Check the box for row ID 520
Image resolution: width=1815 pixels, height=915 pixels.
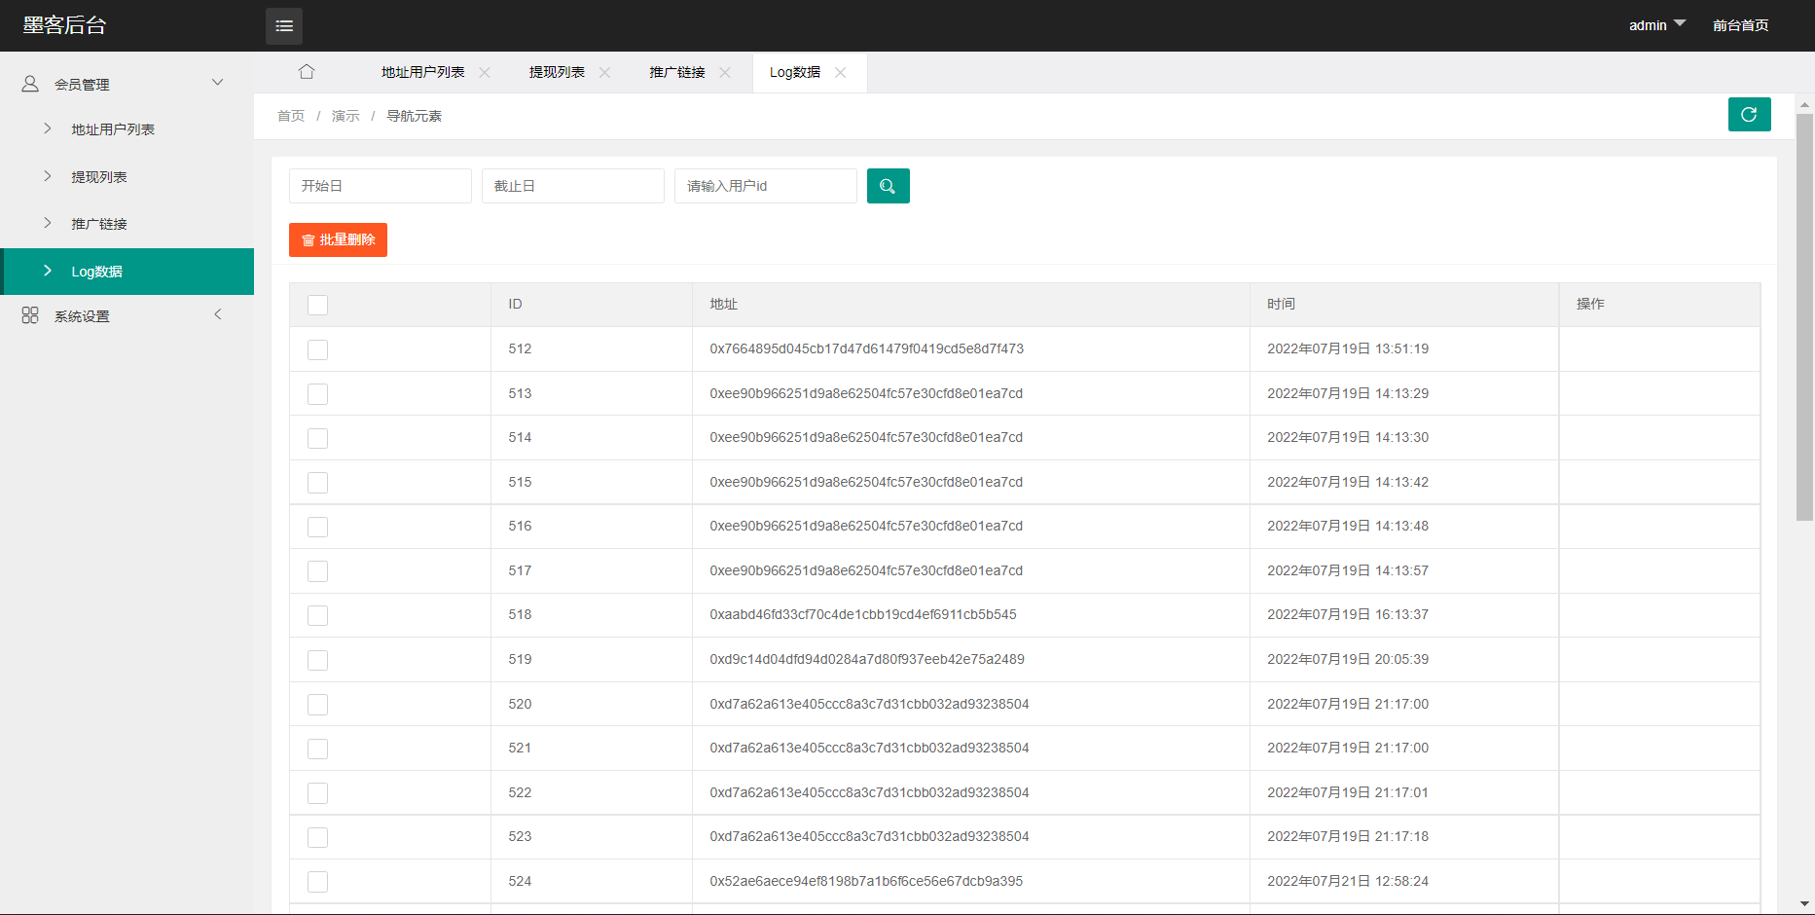coord(317,705)
